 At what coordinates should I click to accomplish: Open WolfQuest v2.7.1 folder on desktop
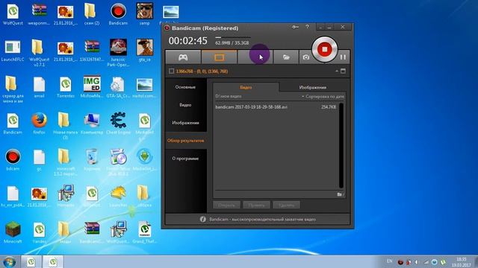[x=39, y=53]
